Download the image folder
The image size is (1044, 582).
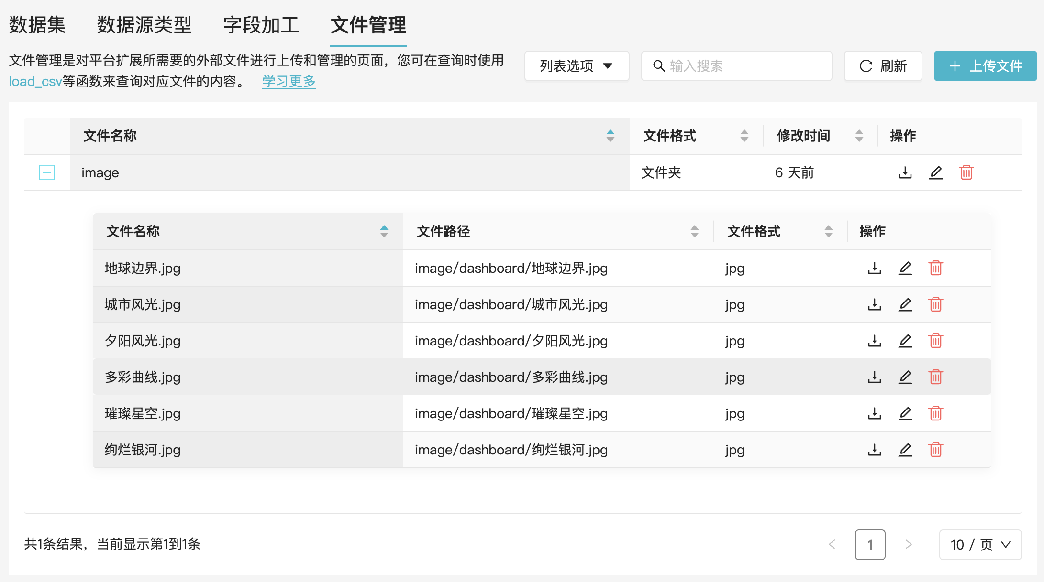click(905, 172)
